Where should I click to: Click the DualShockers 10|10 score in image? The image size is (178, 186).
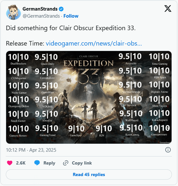18,59
